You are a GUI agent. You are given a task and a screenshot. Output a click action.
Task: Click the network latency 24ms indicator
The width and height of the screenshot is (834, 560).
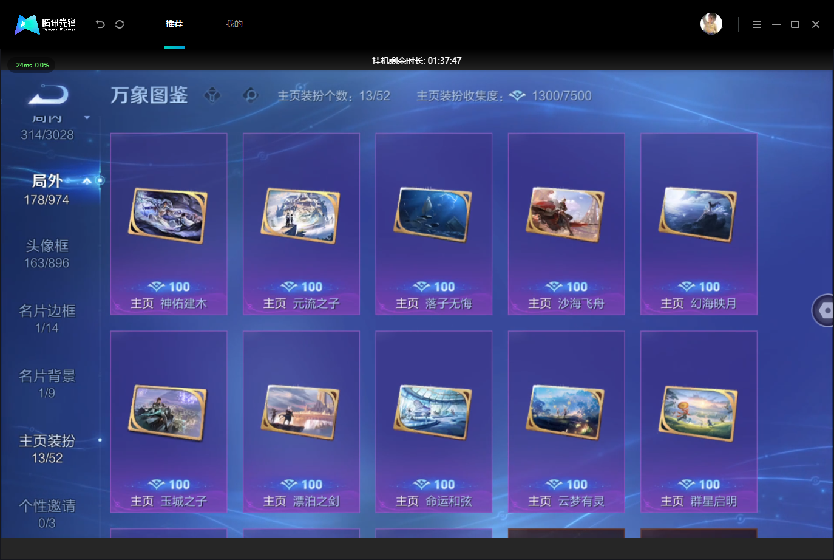(x=32, y=65)
